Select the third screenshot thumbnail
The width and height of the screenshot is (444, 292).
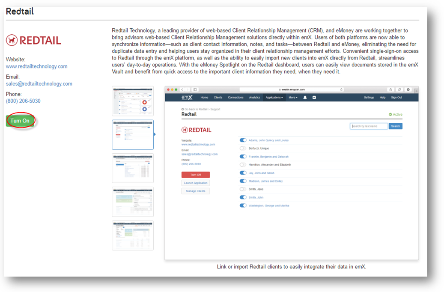click(x=133, y=168)
